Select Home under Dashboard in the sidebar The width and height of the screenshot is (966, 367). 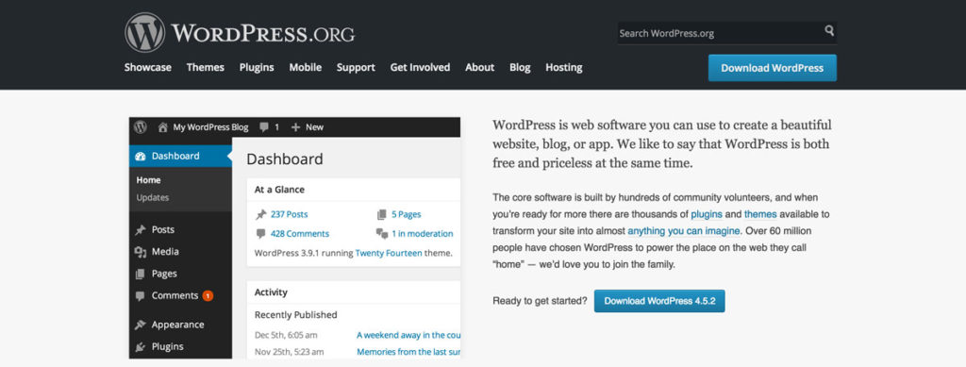click(148, 180)
